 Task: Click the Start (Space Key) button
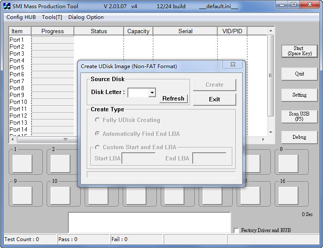pyautogui.click(x=300, y=51)
